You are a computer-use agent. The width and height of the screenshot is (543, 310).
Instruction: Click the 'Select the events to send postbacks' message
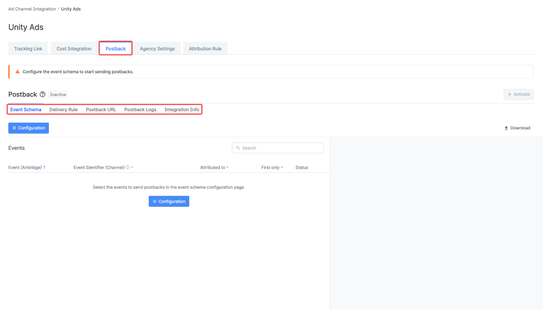169,187
